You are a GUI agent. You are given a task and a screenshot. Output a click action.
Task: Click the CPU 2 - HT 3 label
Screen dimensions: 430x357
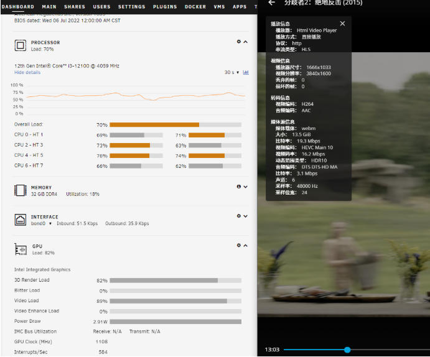(29, 145)
